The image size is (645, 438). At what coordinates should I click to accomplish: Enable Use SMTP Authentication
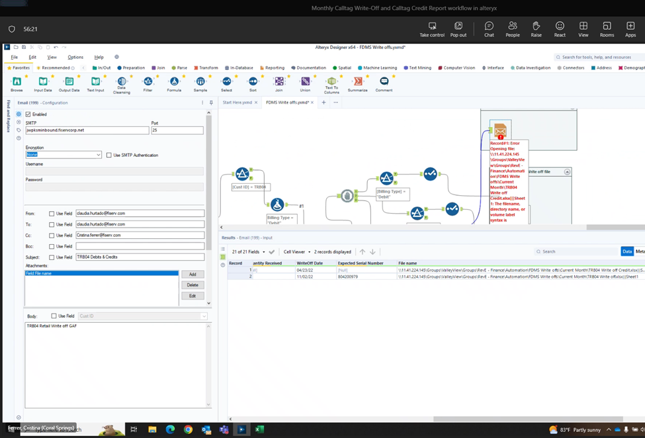pos(108,155)
